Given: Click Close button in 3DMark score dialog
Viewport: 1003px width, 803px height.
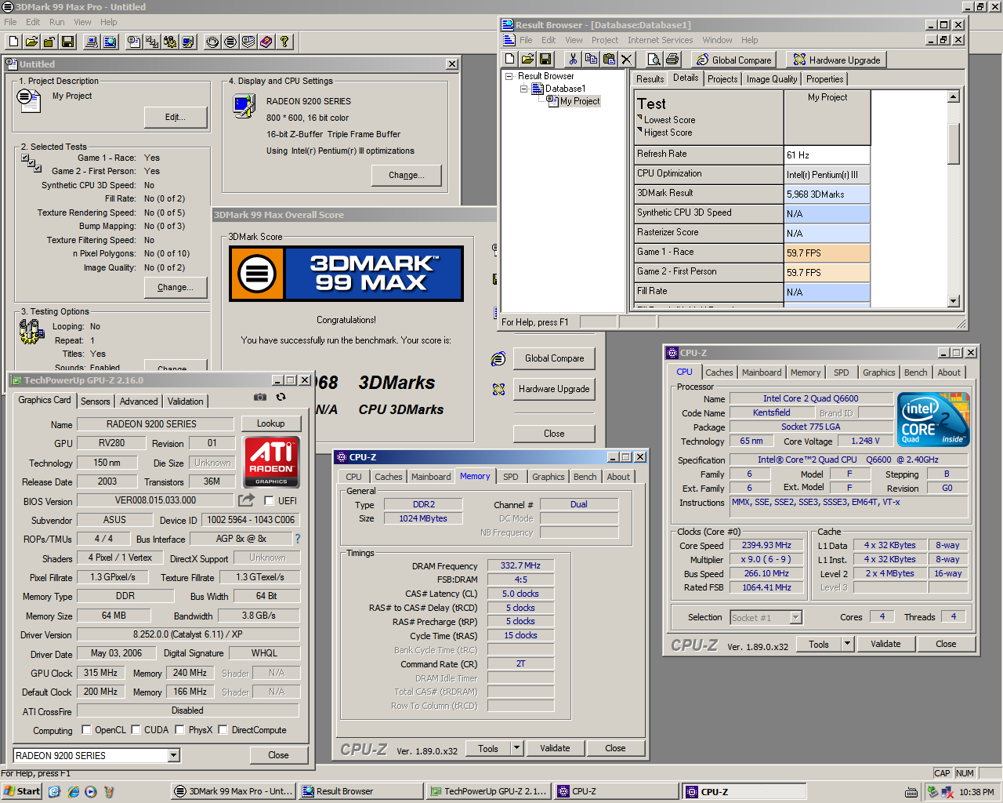Looking at the screenshot, I should [554, 434].
